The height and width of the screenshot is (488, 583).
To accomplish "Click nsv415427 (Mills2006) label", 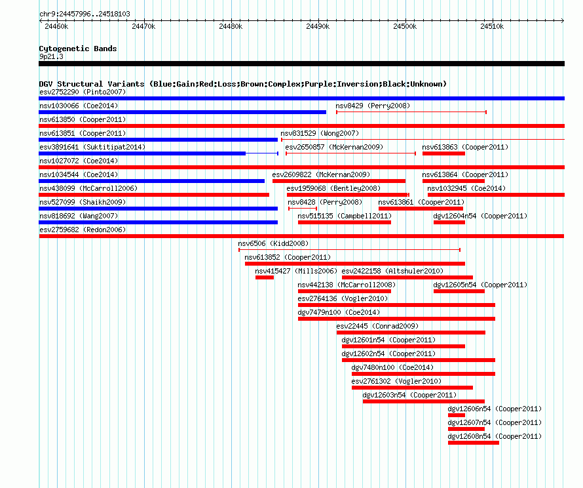I will [296, 271].
